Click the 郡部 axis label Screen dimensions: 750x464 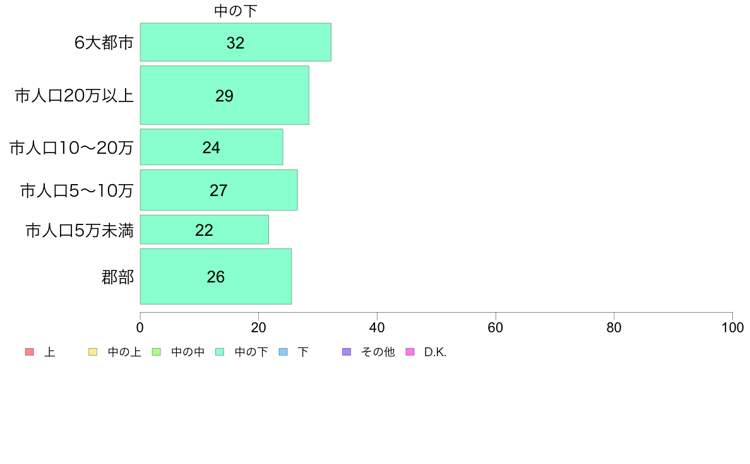tap(117, 277)
